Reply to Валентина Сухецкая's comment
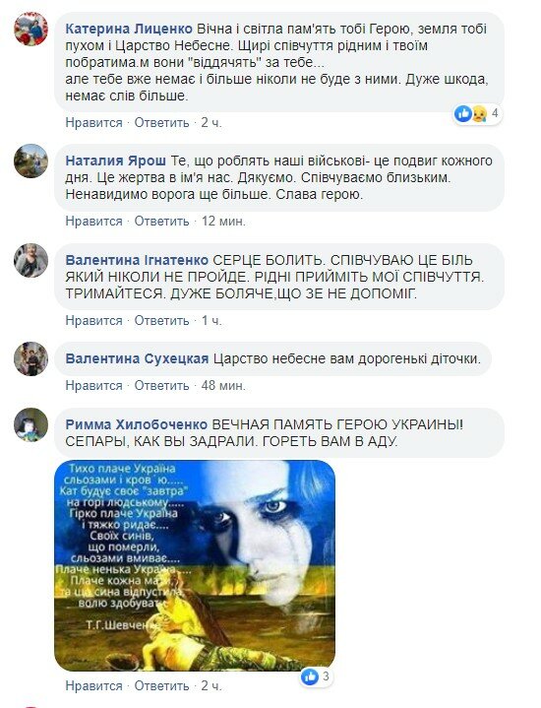The image size is (541, 708). (161, 385)
